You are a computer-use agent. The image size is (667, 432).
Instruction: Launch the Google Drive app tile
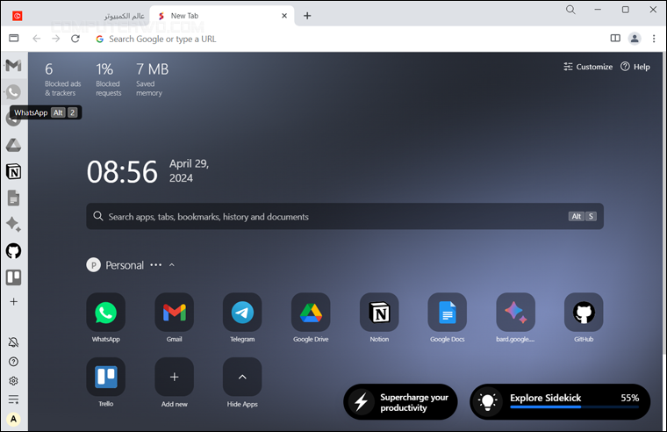pyautogui.click(x=311, y=313)
